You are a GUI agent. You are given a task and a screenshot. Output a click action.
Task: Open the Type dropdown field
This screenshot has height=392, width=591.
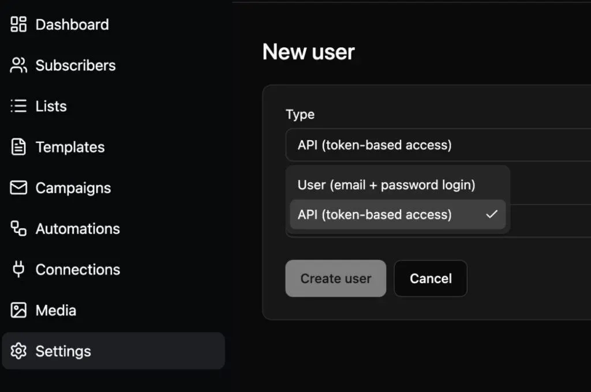click(x=438, y=145)
